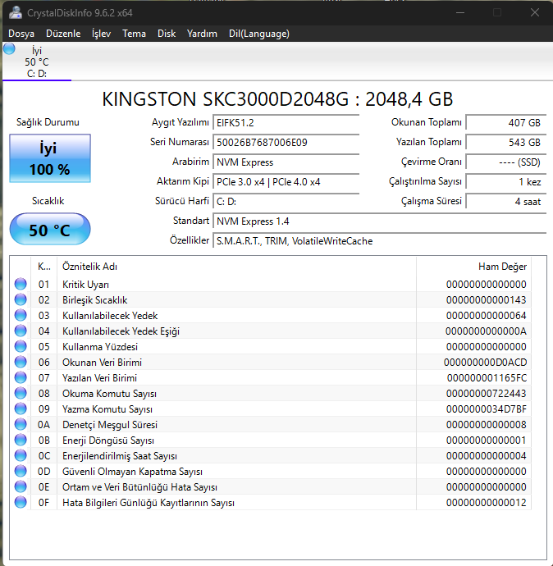Click the CrystalDiskInfo app icon in title bar
The height and width of the screenshot is (566, 553).
(15, 12)
